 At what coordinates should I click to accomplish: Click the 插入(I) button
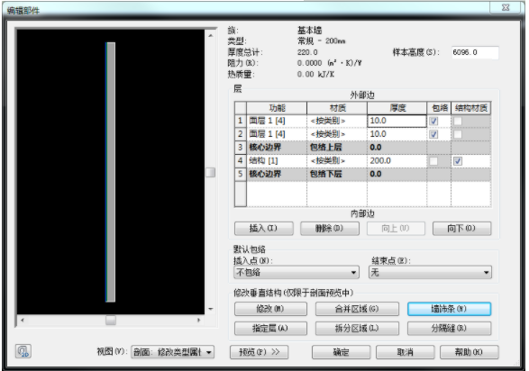(263, 229)
